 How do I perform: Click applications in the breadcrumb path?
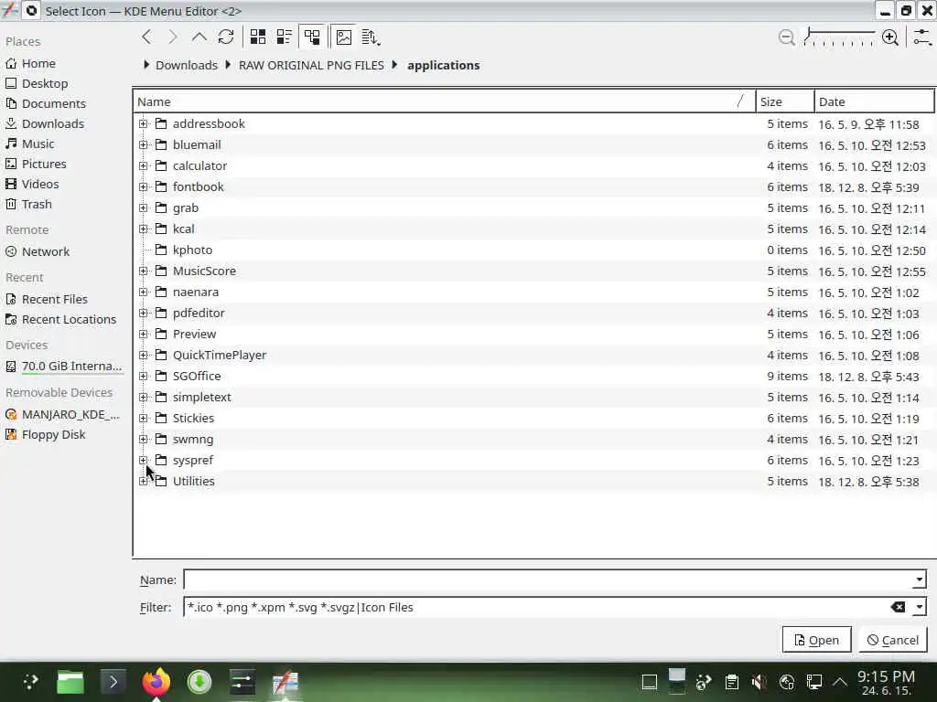tap(444, 65)
